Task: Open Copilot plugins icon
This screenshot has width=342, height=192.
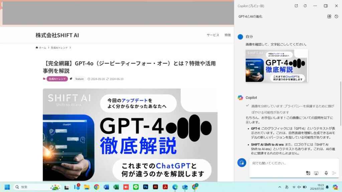Action: [329, 16]
